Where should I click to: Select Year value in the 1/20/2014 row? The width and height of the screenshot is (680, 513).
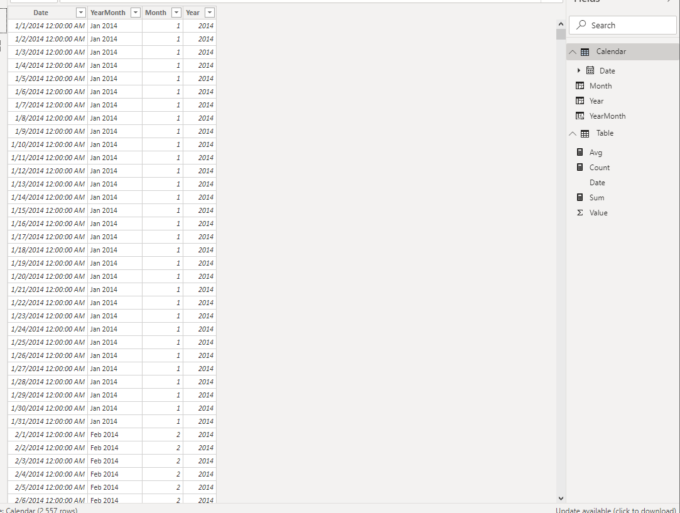200,276
